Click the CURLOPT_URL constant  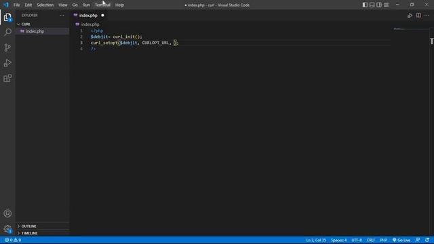(x=155, y=43)
